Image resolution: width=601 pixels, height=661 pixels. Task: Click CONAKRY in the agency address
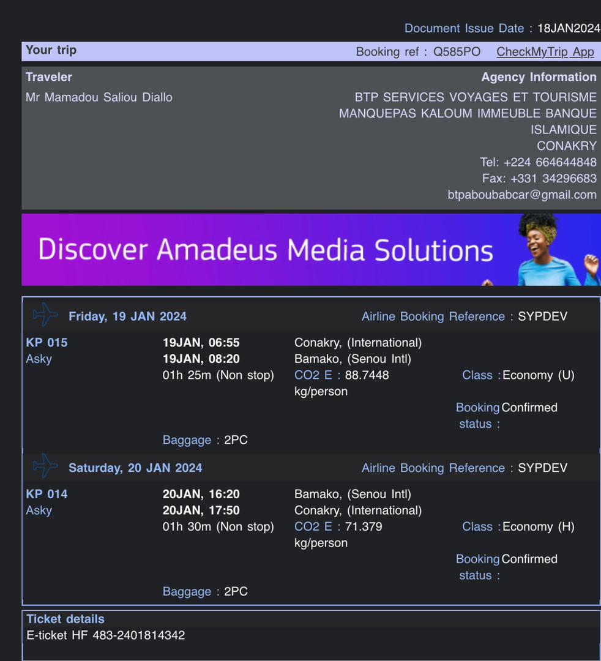[567, 146]
